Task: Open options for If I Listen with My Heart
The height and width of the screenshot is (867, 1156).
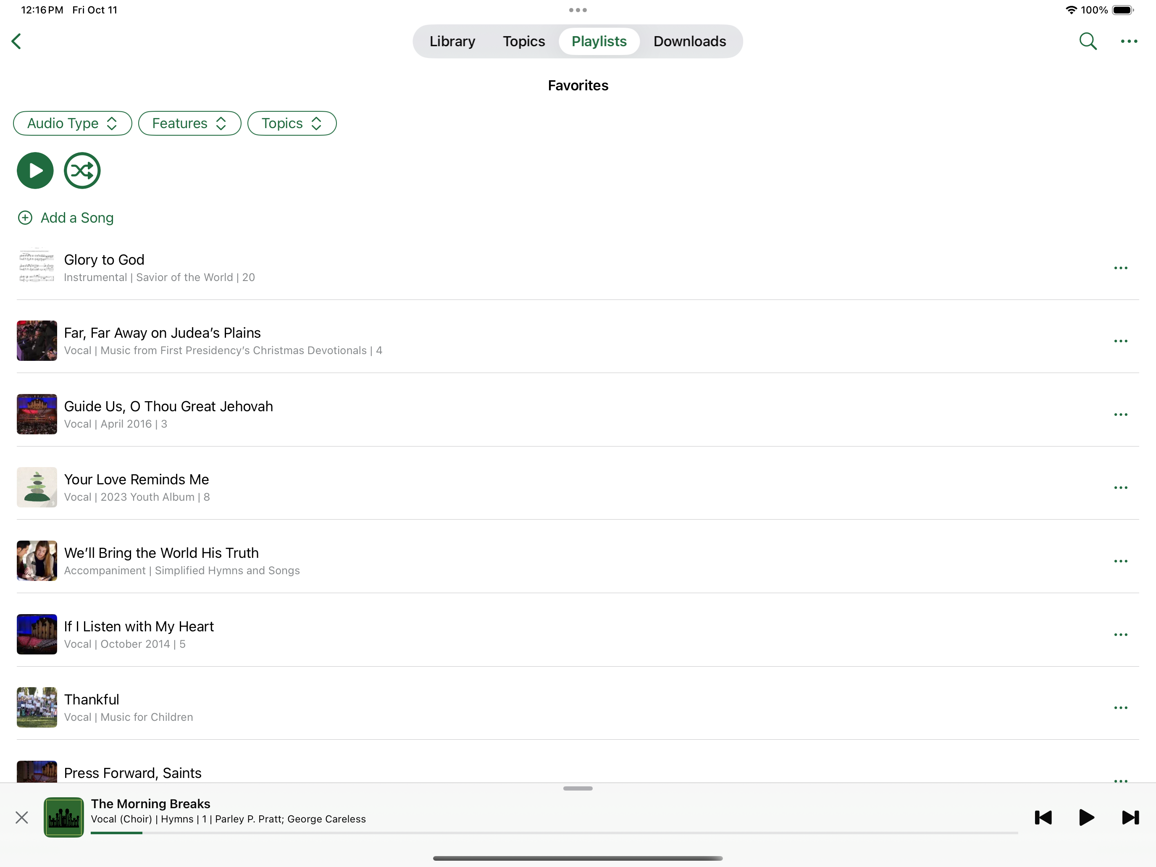Action: [1120, 634]
